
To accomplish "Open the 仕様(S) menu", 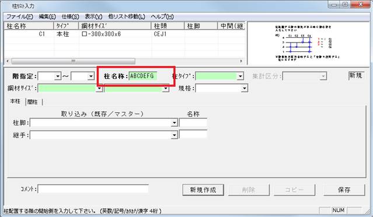I will click(71, 16).
